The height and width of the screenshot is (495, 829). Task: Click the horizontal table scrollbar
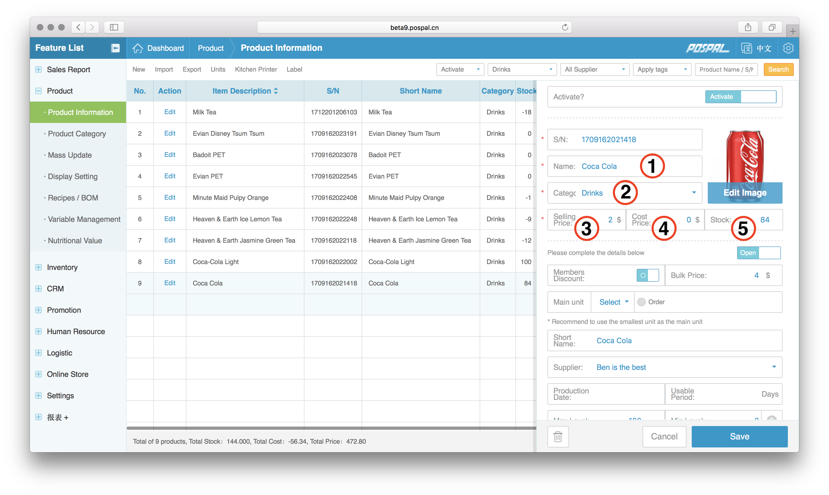tap(331, 428)
